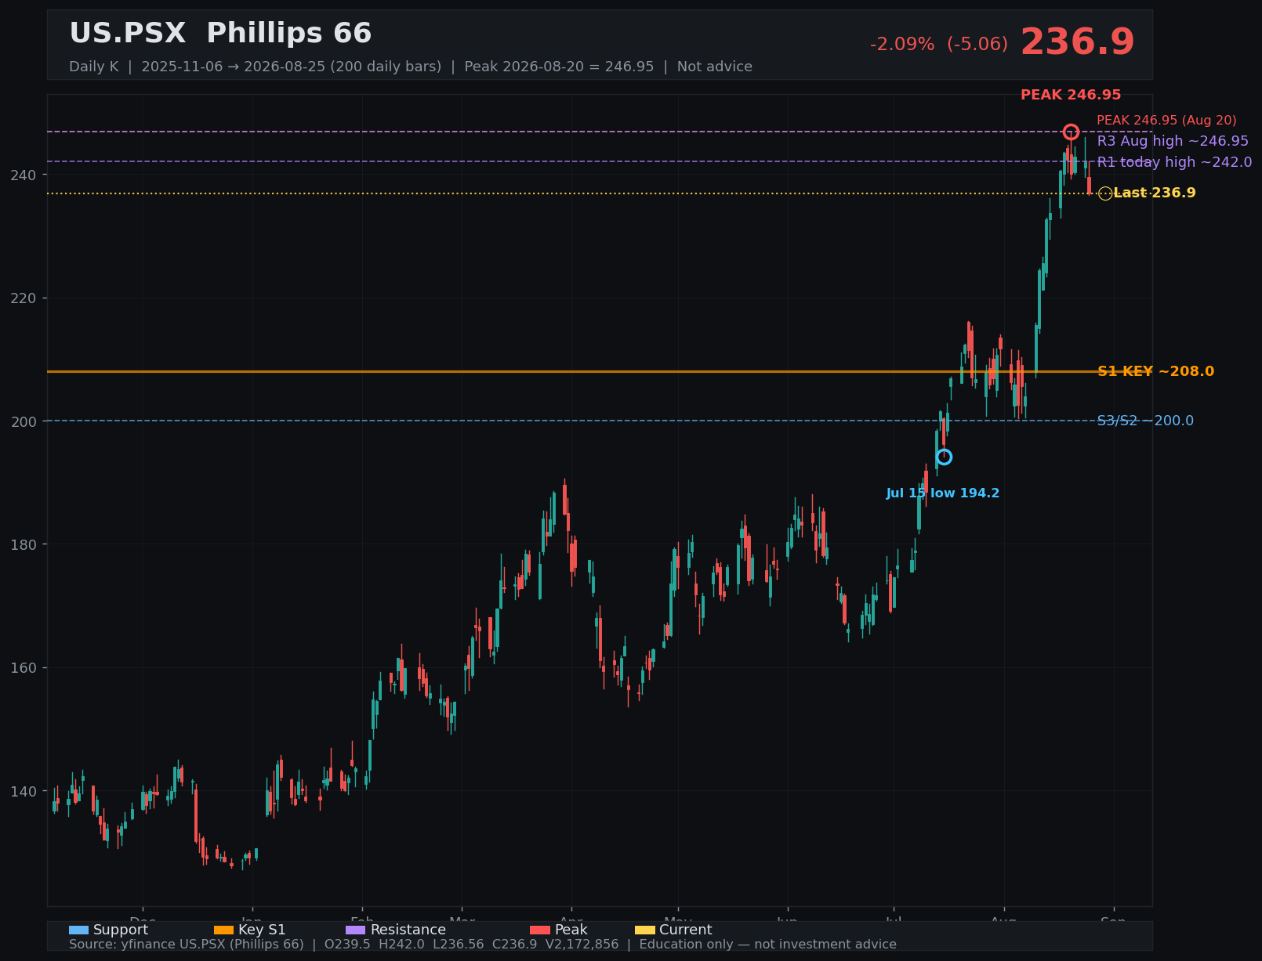Click the purple Resistance legend swatch

point(355,930)
